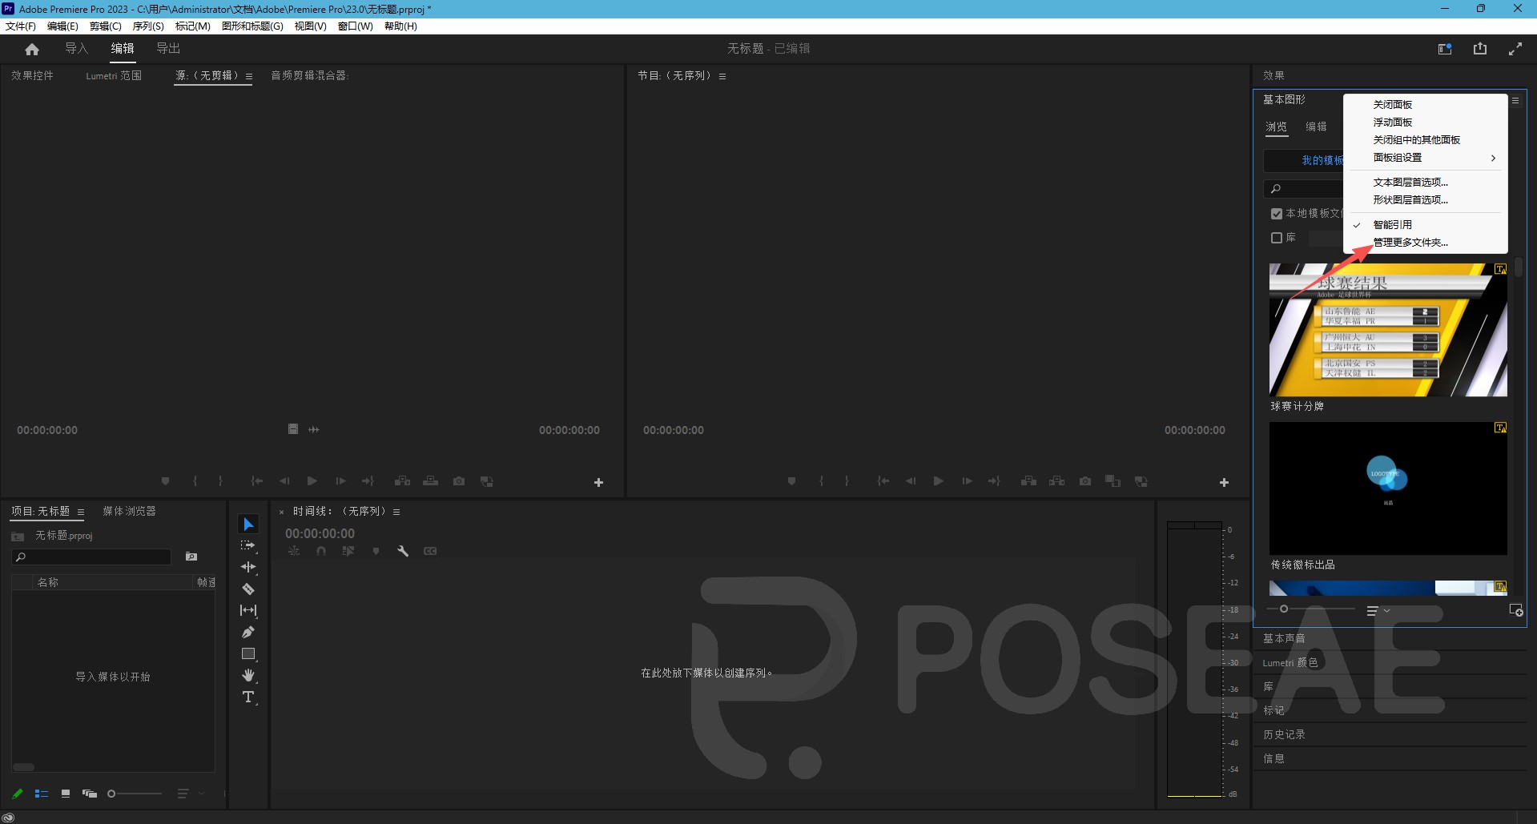Click Drag Video Only filmstrip icon

293,429
